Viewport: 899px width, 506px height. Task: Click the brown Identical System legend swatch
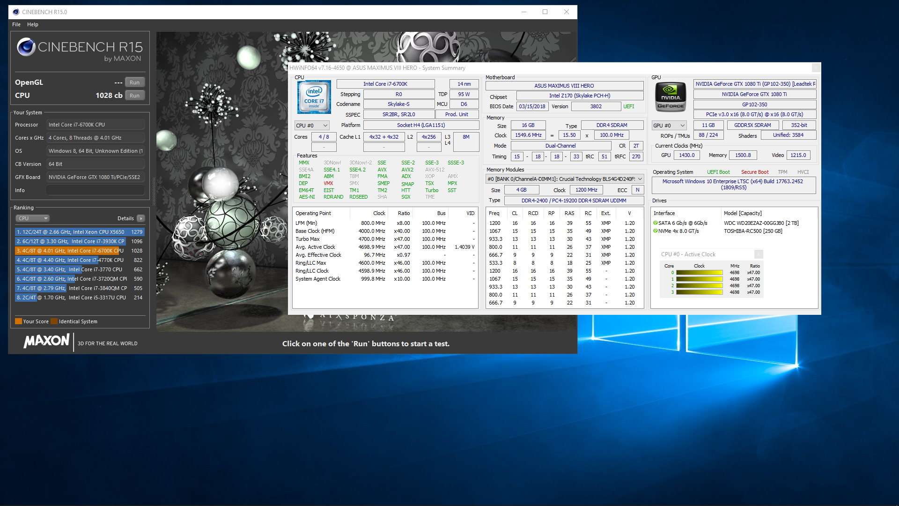point(54,321)
